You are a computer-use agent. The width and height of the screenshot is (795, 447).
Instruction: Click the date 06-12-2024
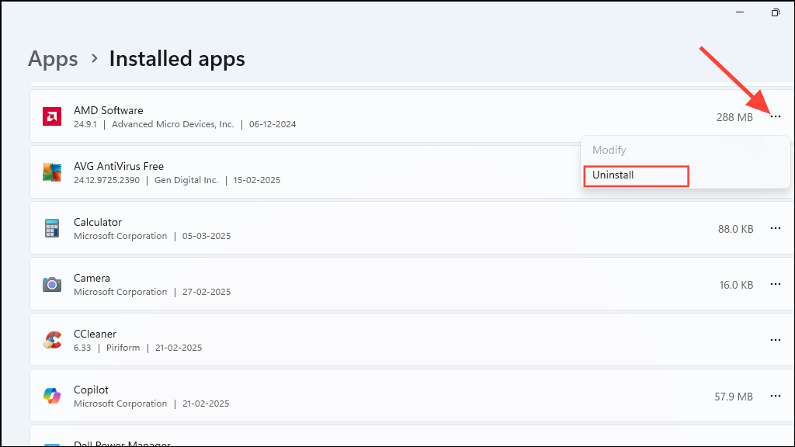click(273, 124)
